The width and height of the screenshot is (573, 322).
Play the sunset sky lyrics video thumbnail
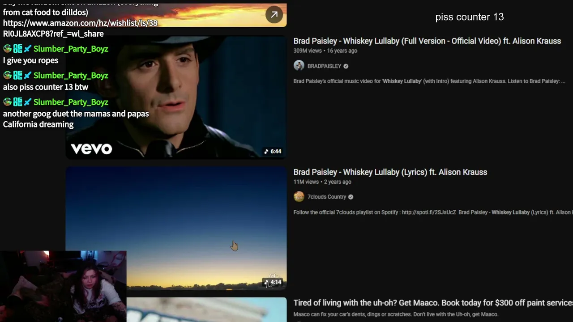coord(176,228)
